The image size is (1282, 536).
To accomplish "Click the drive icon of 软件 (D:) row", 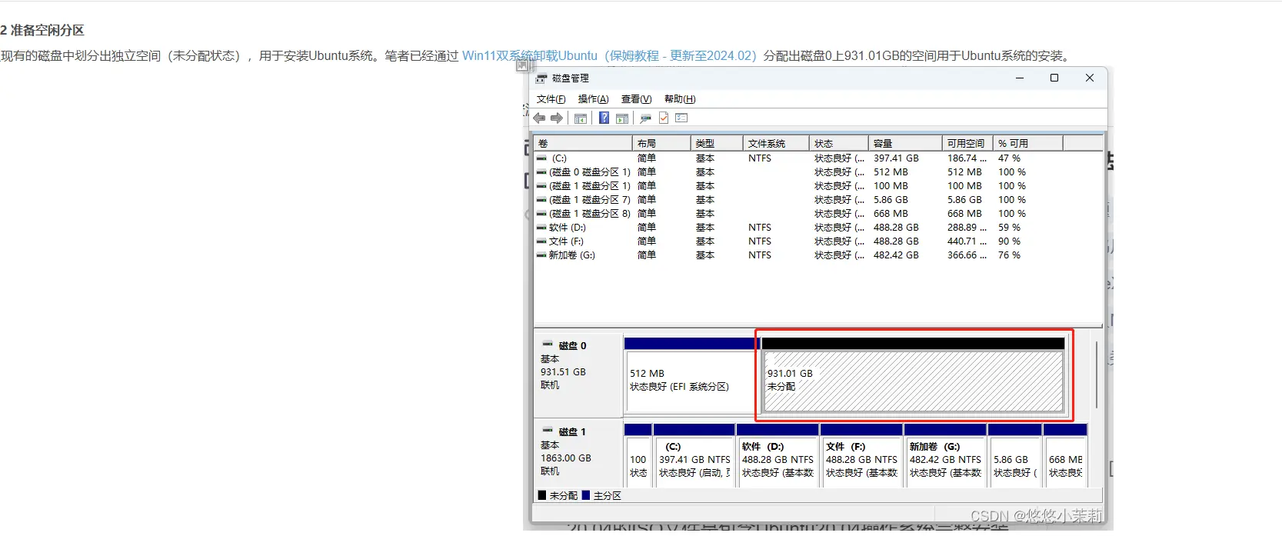I will 542,228.
